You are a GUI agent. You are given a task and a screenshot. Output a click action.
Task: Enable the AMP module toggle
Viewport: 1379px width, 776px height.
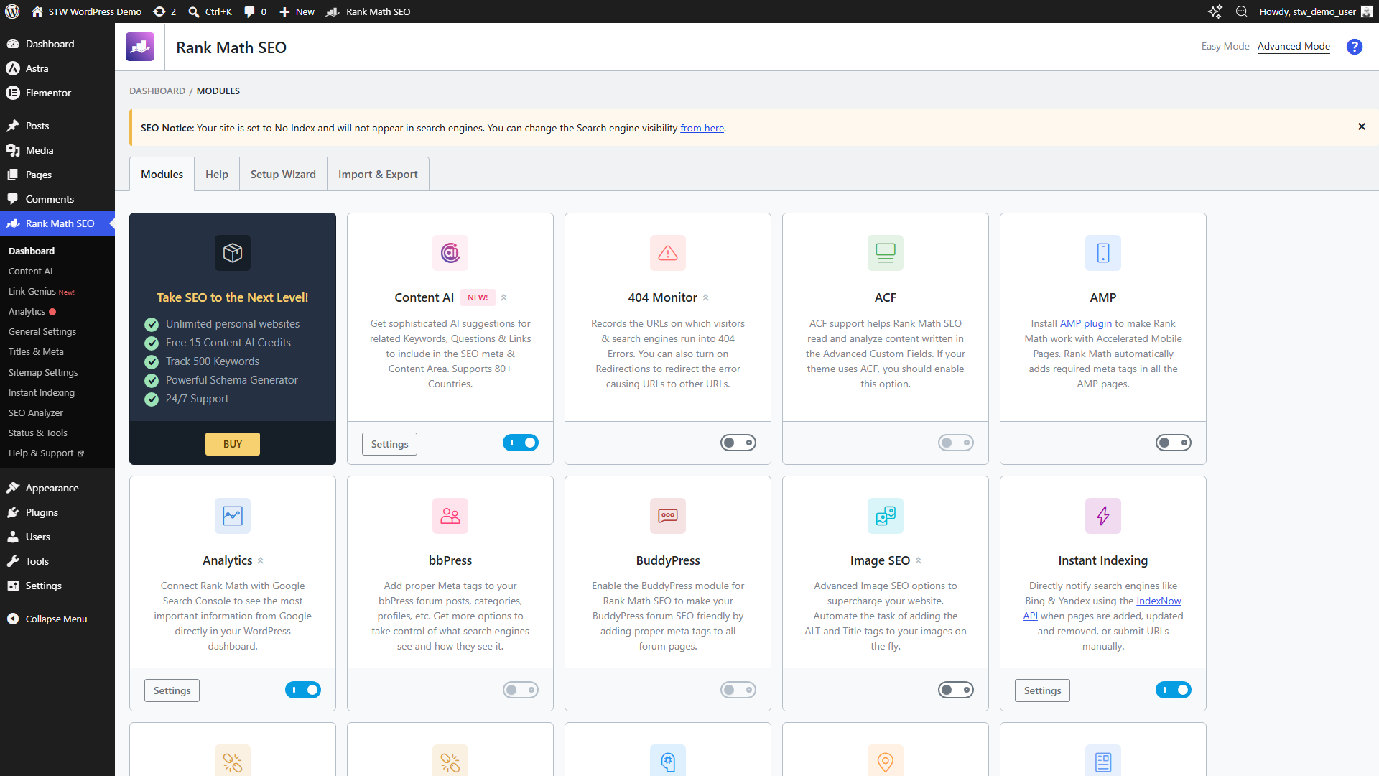(x=1174, y=443)
